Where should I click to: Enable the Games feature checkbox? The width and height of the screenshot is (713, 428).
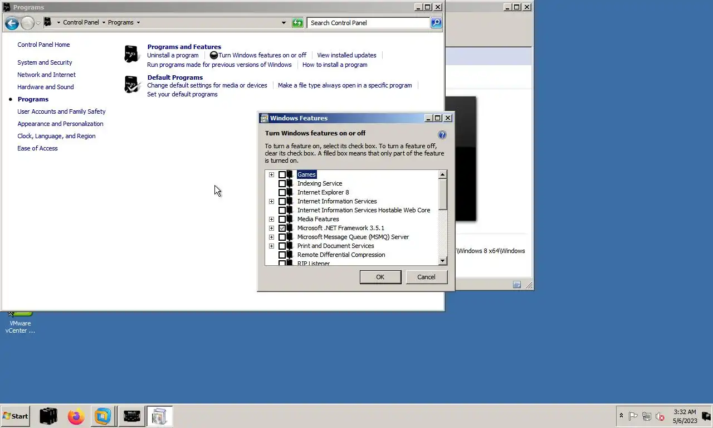coord(282,174)
